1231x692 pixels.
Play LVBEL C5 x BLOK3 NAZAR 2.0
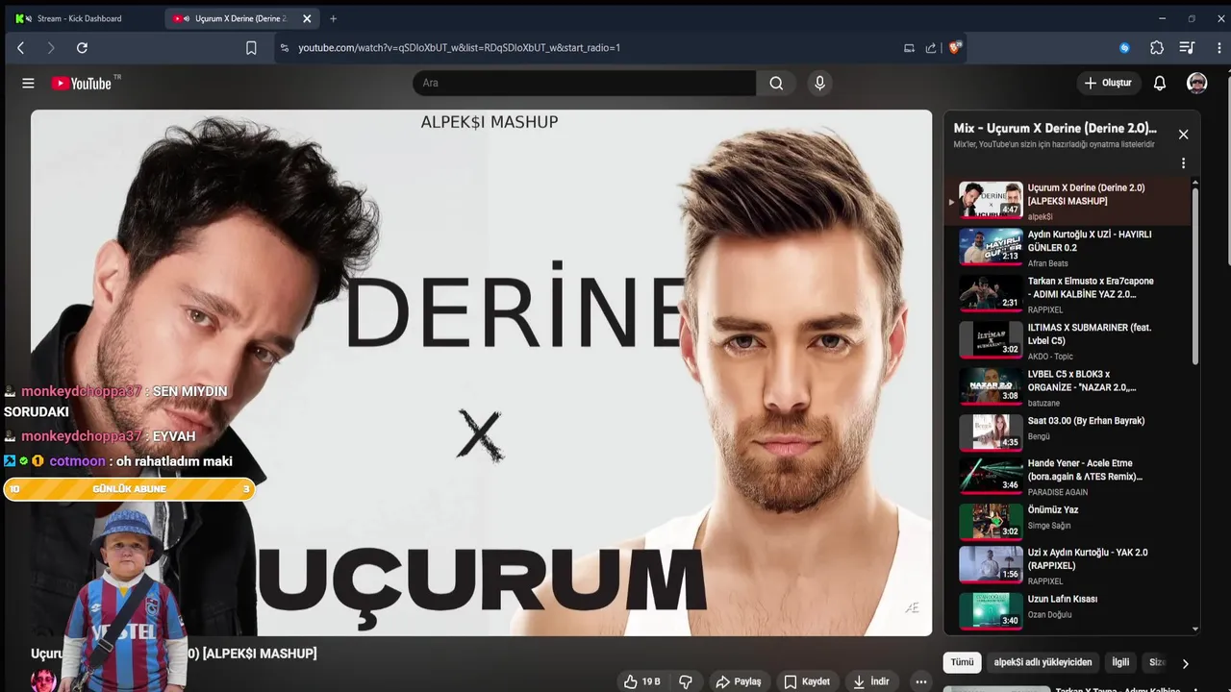click(x=1068, y=386)
